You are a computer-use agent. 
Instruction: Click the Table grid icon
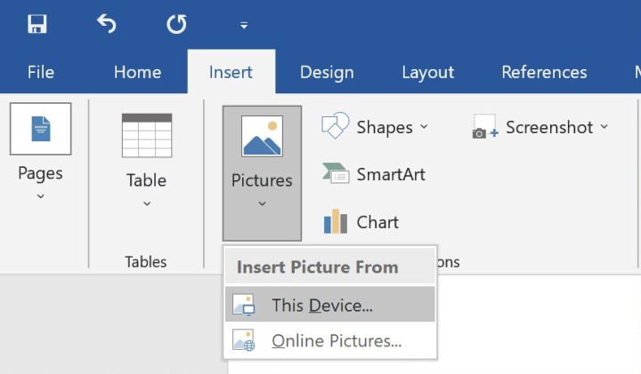(146, 135)
